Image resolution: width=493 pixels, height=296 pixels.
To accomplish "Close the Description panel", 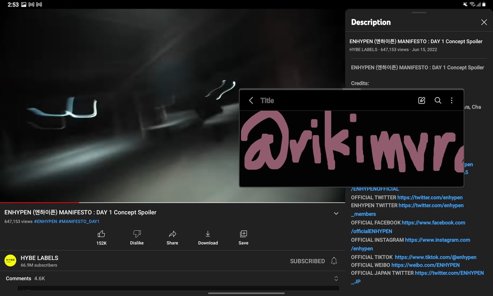I will click(484, 22).
